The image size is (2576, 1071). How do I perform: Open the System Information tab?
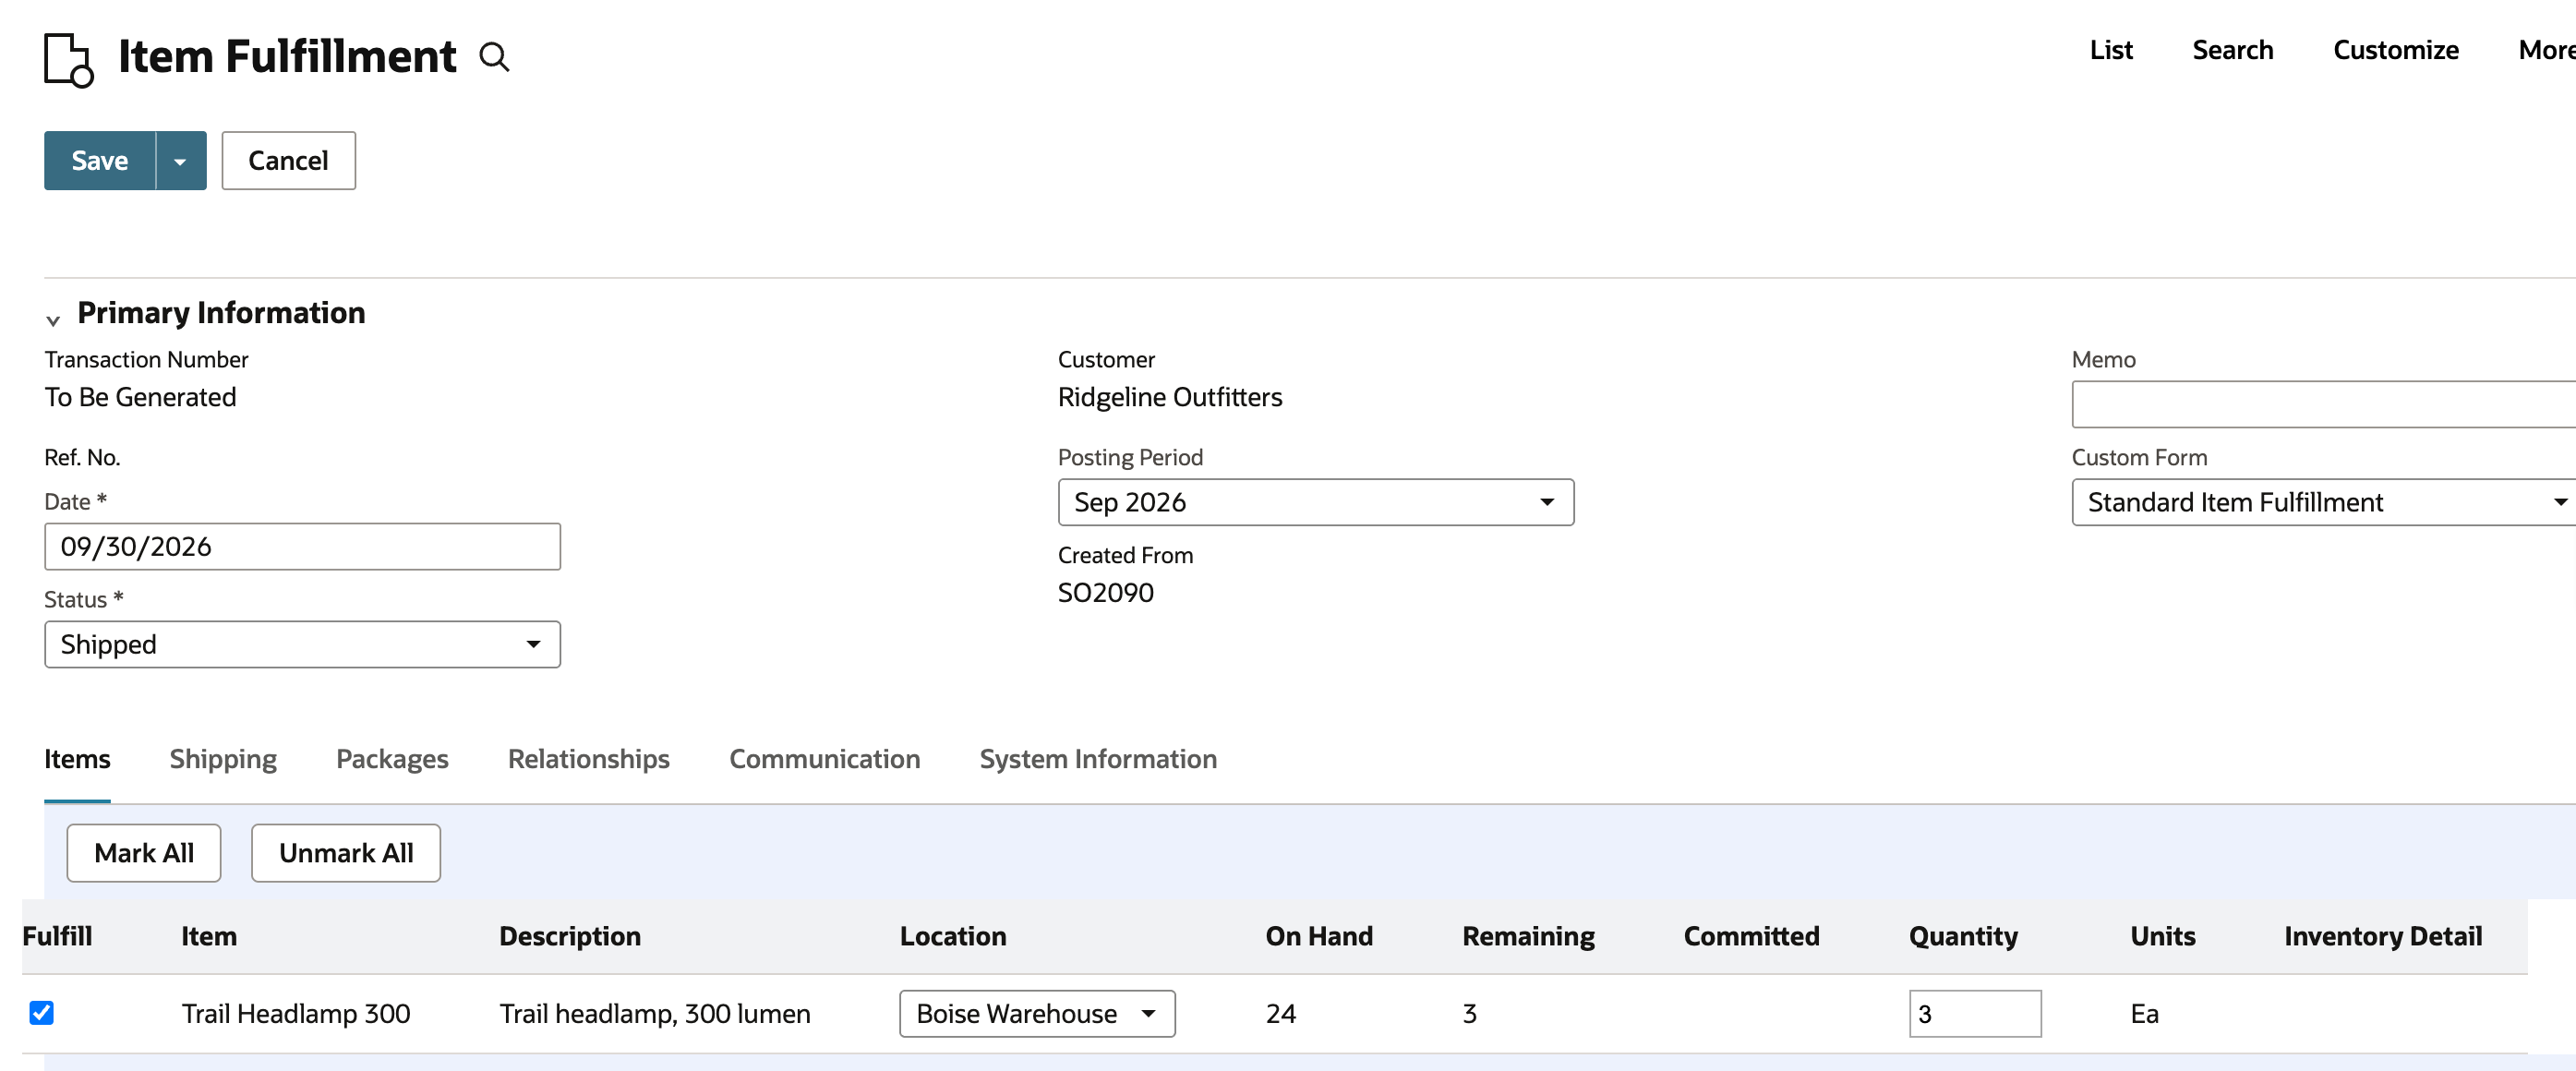1098,759
